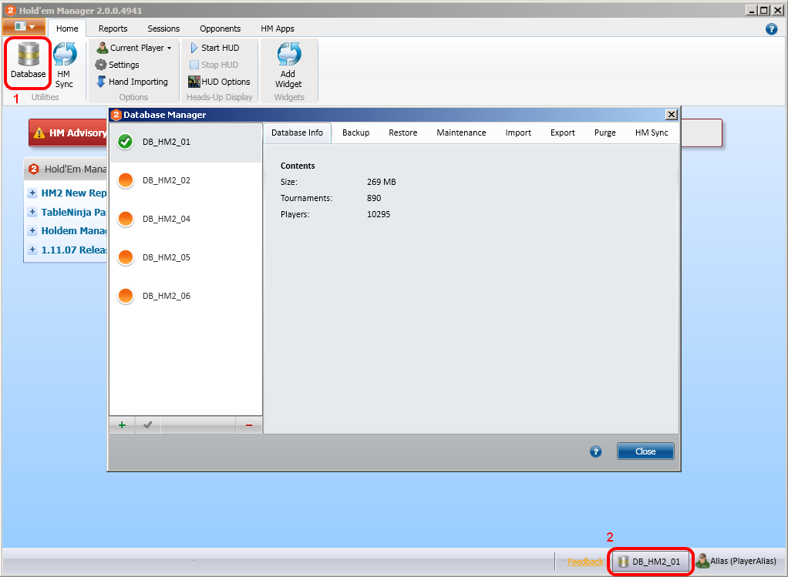Image resolution: width=788 pixels, height=577 pixels.
Task: Open the help icon in the ribbon corner
Action: (x=771, y=29)
